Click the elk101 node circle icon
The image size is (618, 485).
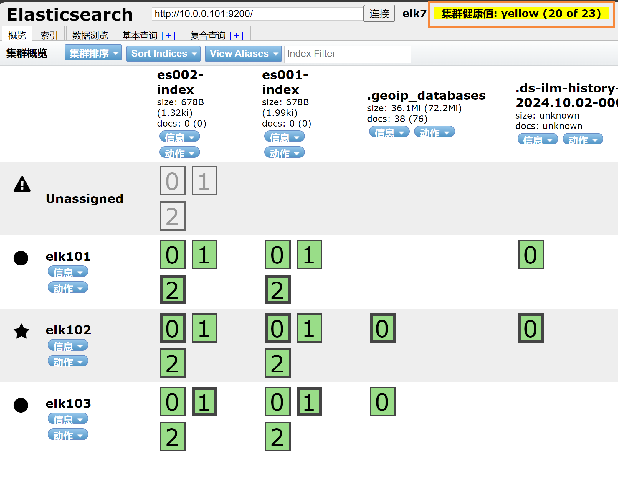[x=21, y=258]
